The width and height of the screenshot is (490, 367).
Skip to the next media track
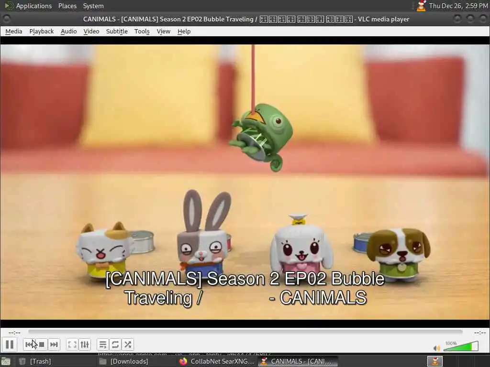point(54,345)
